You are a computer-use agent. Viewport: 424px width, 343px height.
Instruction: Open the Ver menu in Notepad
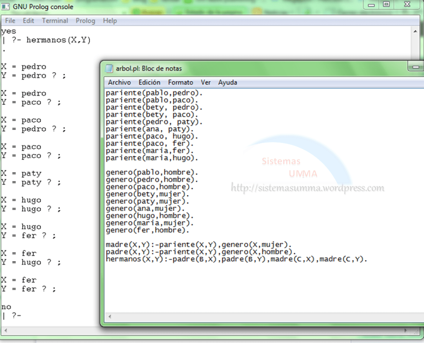click(x=205, y=82)
